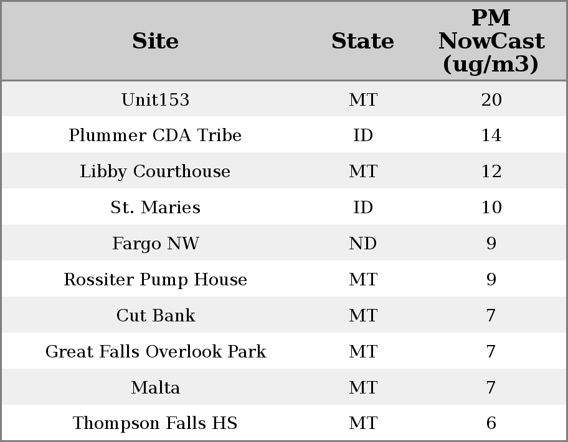Screen dimensions: 568x442
Task: Click the PM value 6 for Thompson Falls HS
Action: (491, 423)
